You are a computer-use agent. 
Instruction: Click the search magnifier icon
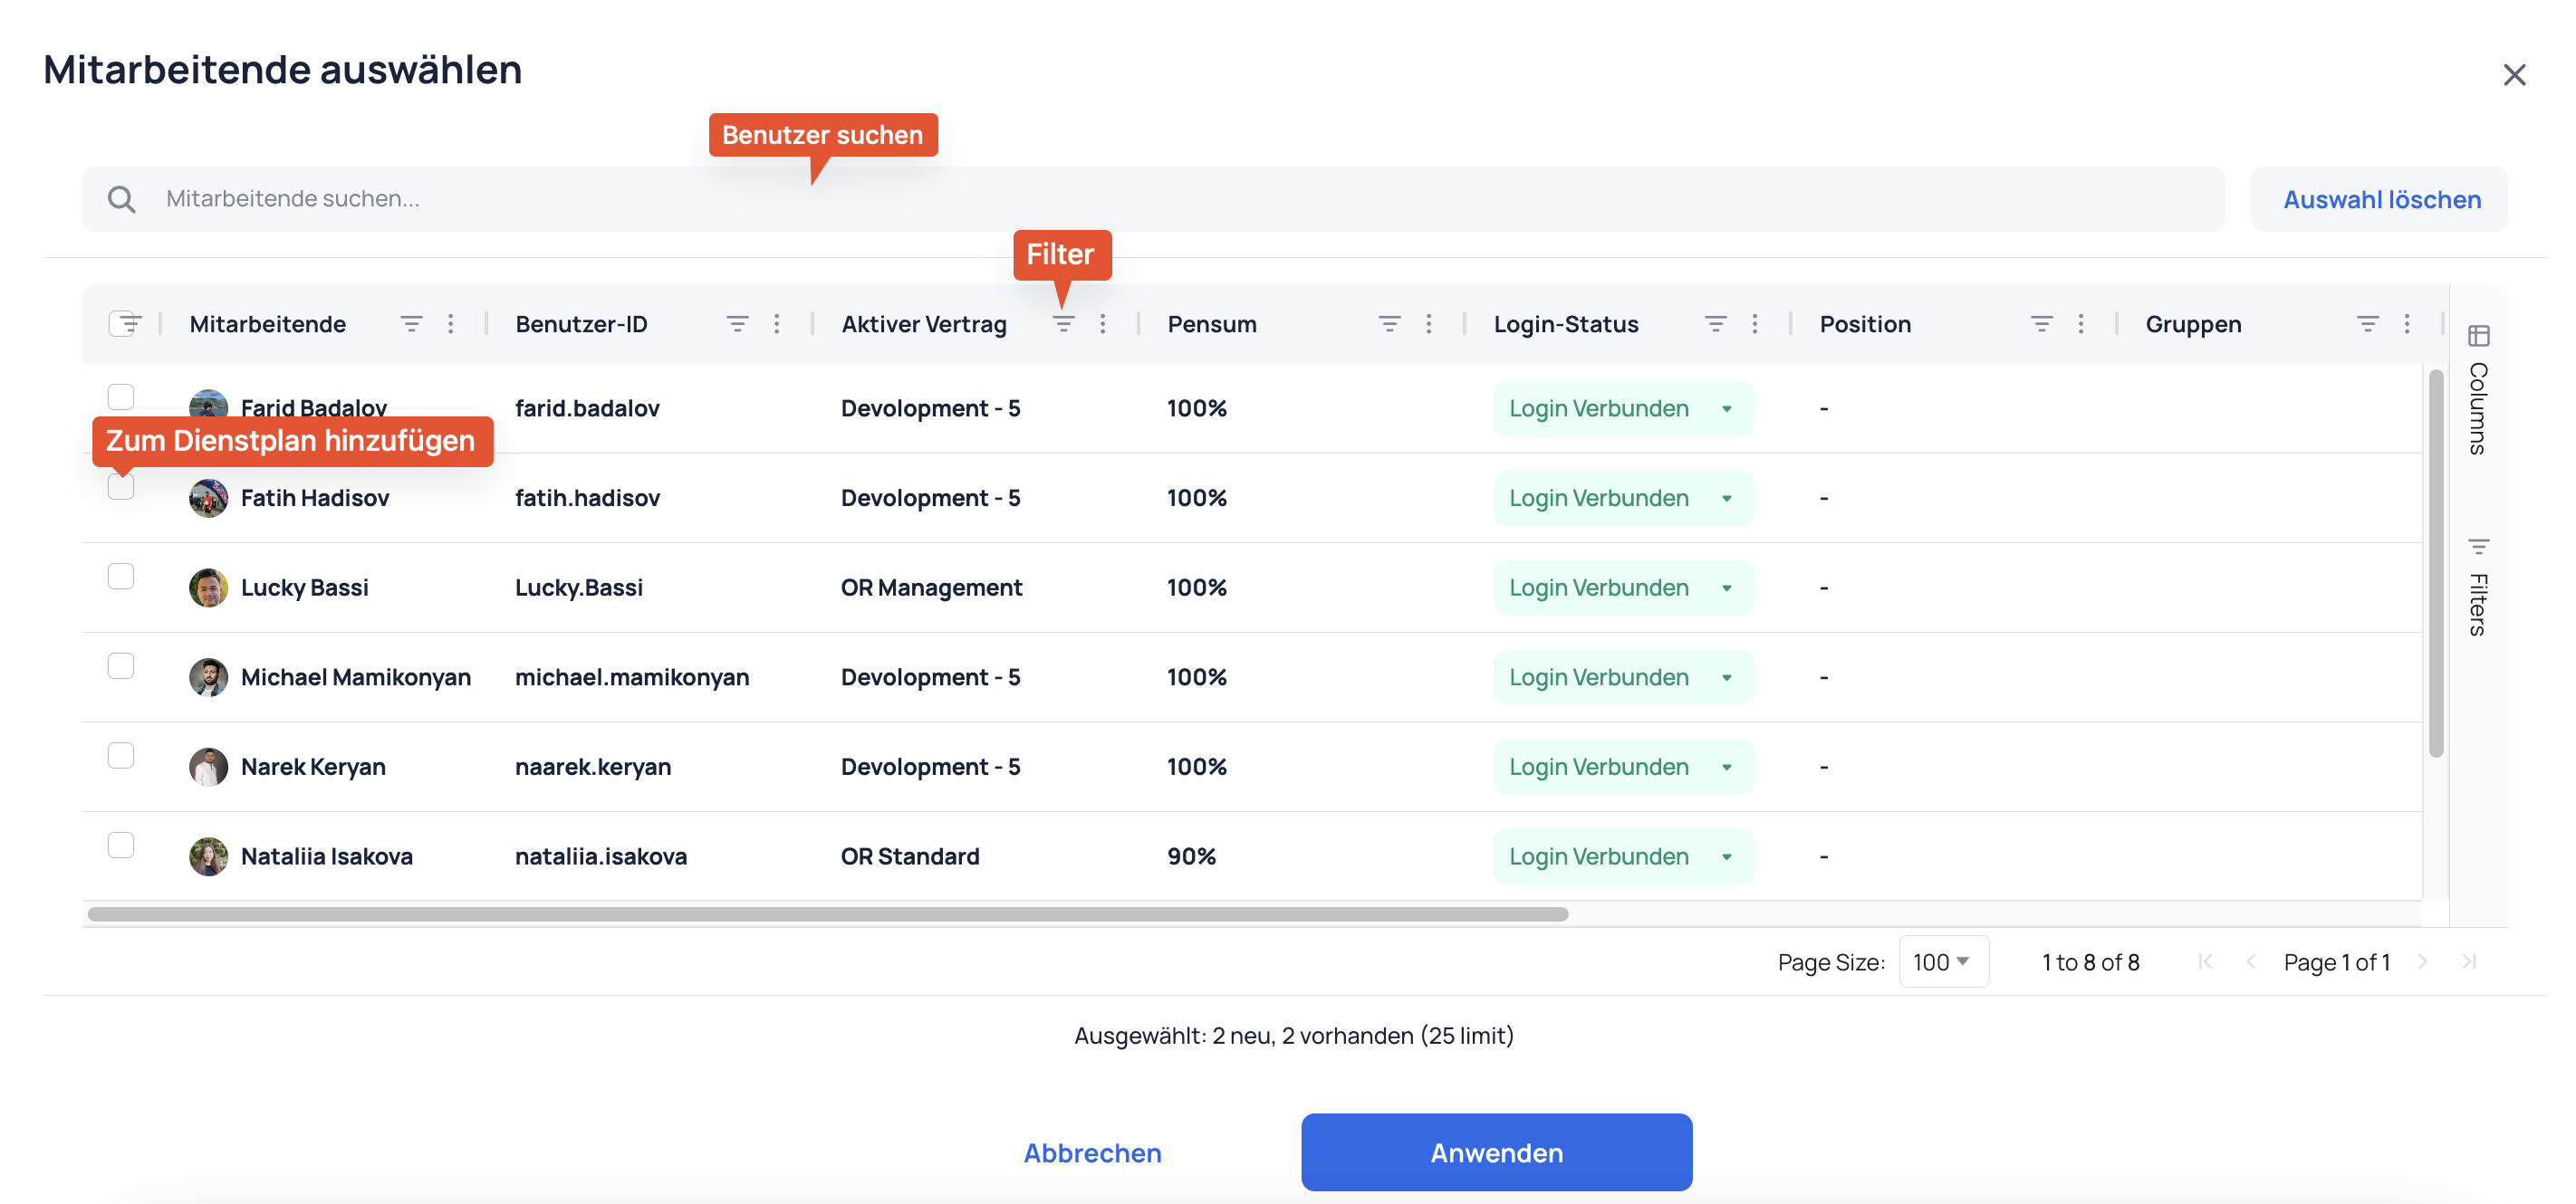(122, 199)
